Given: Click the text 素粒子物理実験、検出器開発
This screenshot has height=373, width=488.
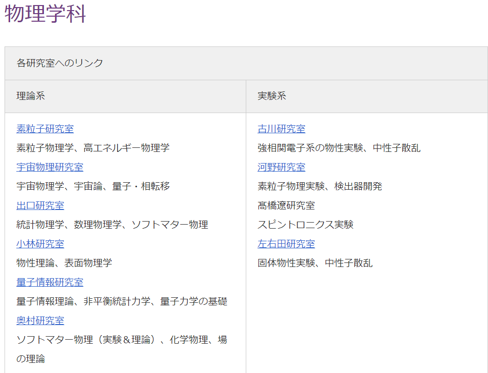Looking at the screenshot, I should point(319,186).
